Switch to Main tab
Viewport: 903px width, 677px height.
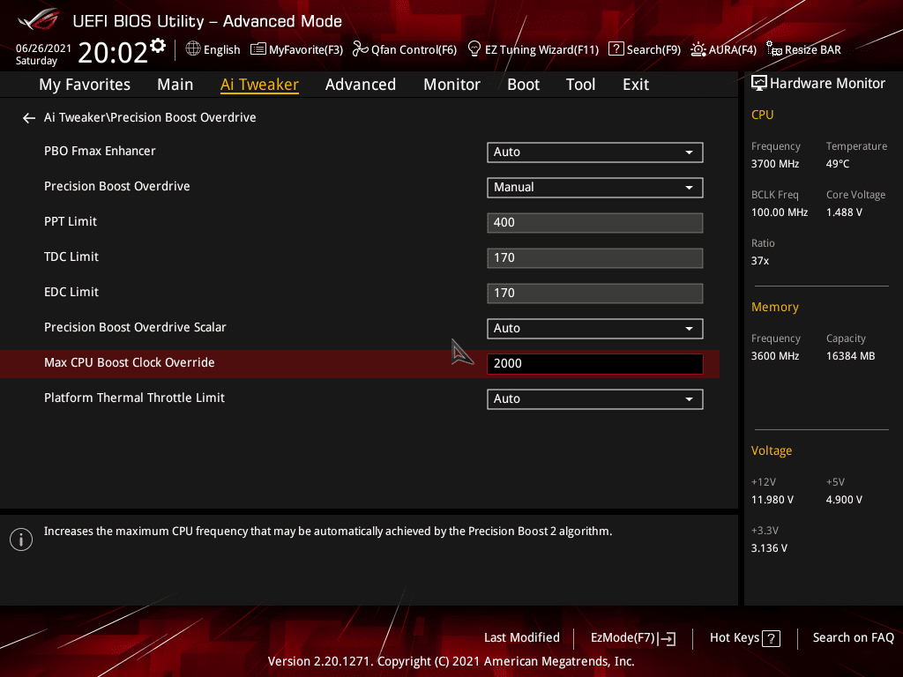coord(175,85)
